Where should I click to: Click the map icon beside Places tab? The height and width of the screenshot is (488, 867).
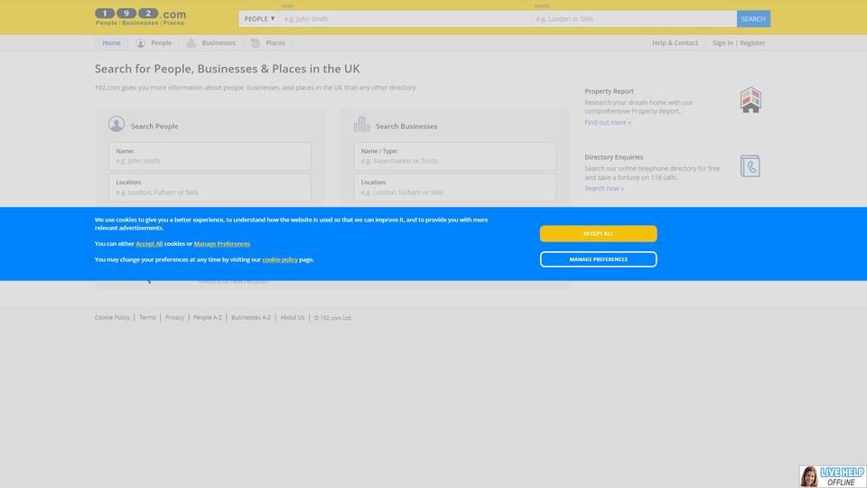(255, 42)
